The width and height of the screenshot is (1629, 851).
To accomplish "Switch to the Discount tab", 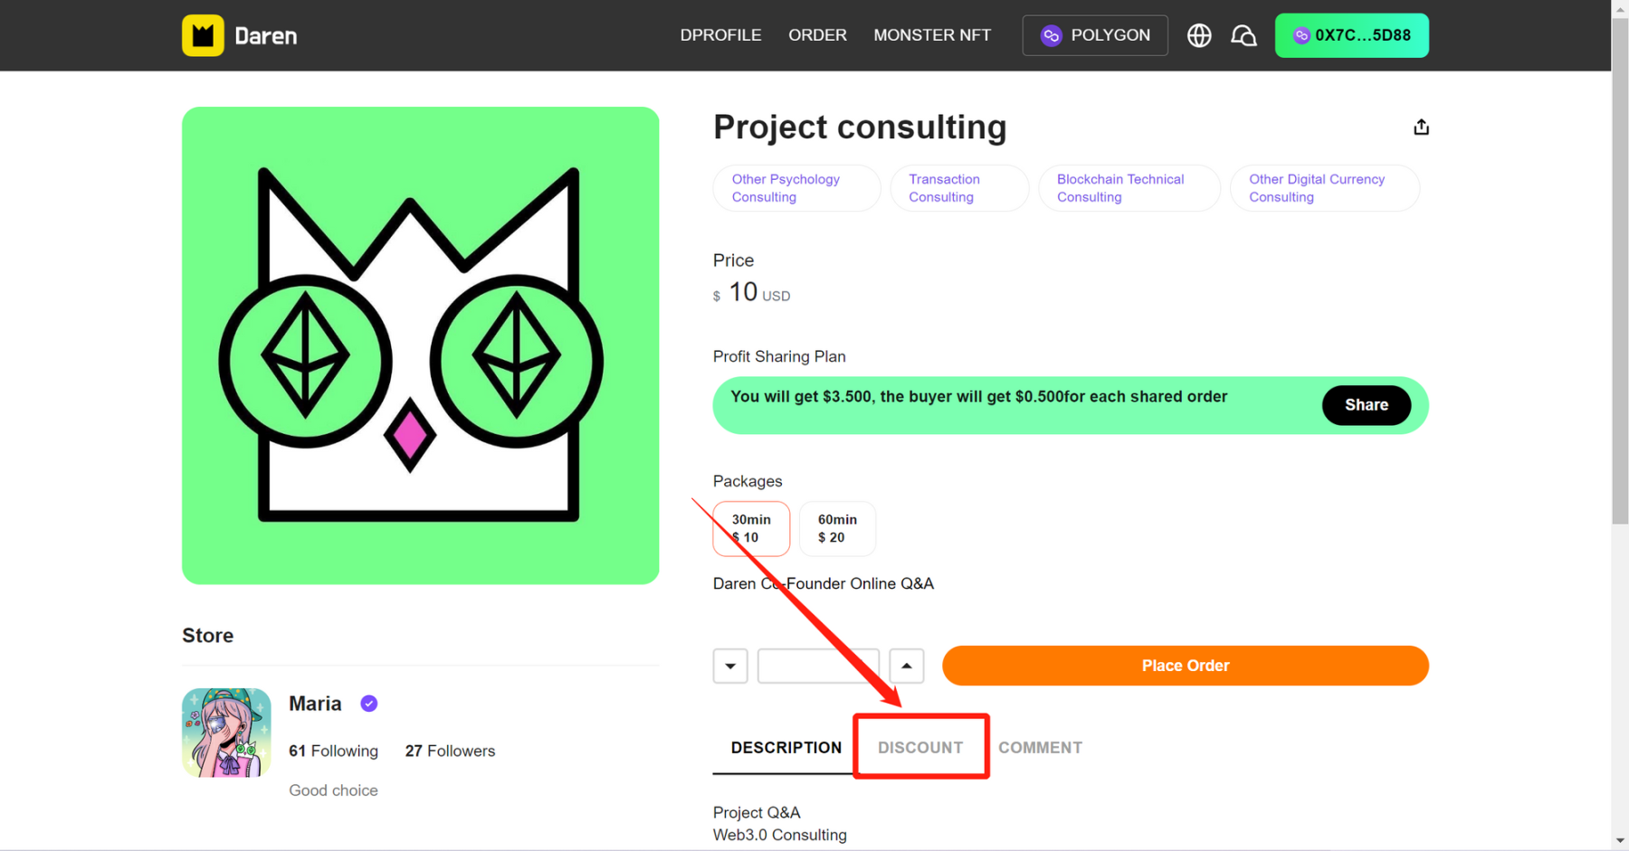I will [x=920, y=747].
